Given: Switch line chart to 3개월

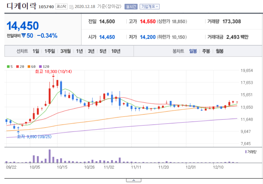Looking at the screenshot, I should (x=66, y=51).
